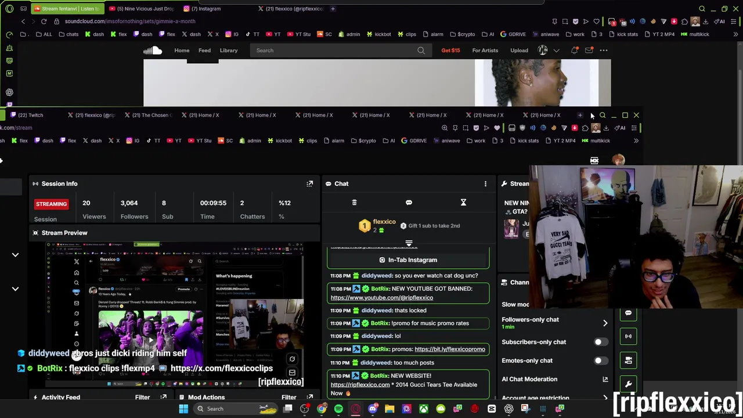Click reload button in top browser window
Image resolution: width=743 pixels, height=418 pixels.
44,21
